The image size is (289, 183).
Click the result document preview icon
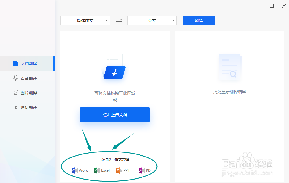click(x=230, y=67)
